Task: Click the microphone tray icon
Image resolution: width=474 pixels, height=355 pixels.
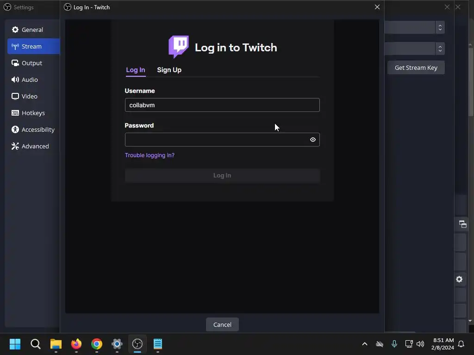Action: tap(394, 344)
